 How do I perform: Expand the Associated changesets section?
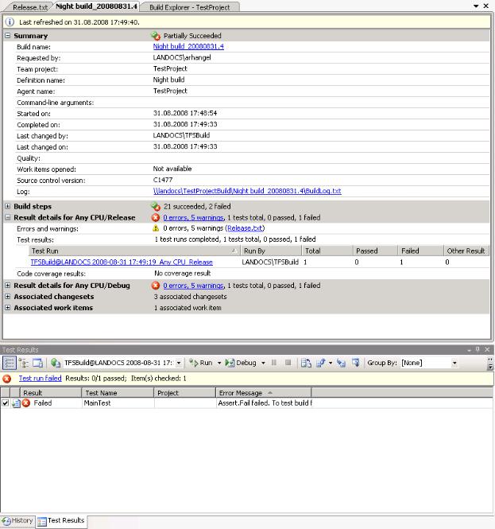[x=8, y=297]
